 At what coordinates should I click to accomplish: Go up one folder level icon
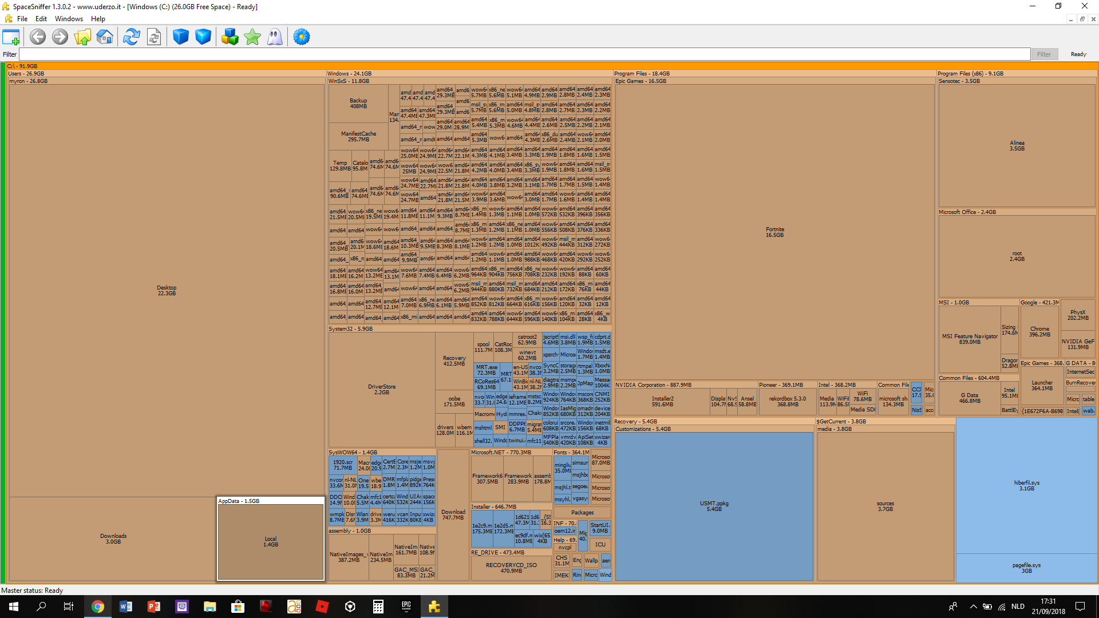pyautogui.click(x=82, y=37)
